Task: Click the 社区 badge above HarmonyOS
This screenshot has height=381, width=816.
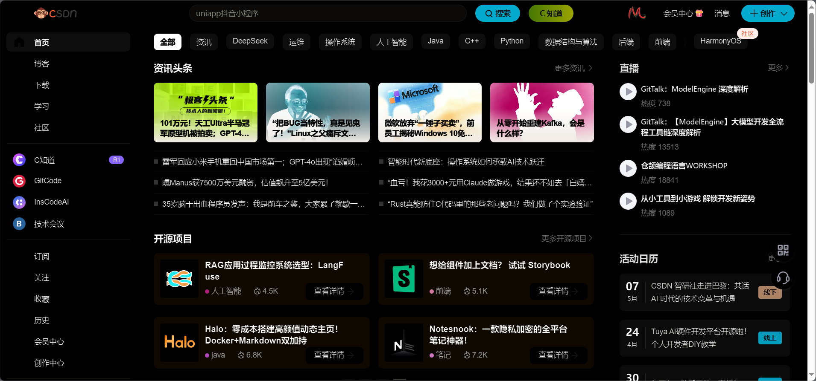Action: [x=747, y=34]
